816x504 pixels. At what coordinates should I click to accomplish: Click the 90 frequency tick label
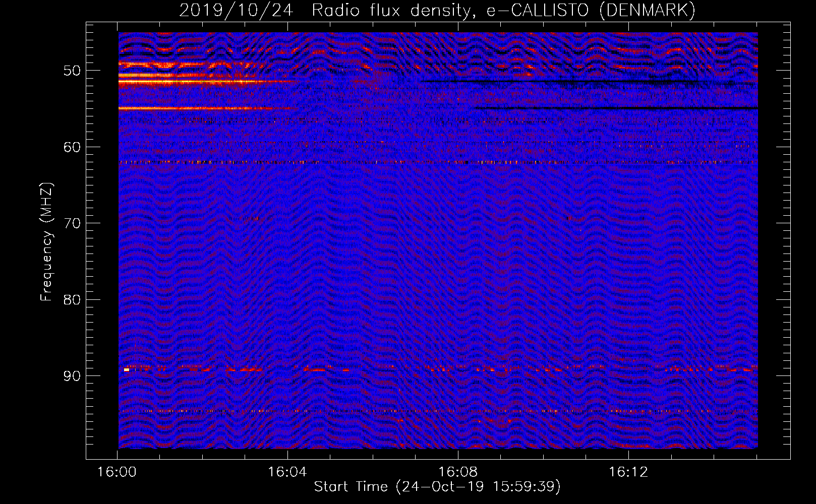[x=72, y=376]
